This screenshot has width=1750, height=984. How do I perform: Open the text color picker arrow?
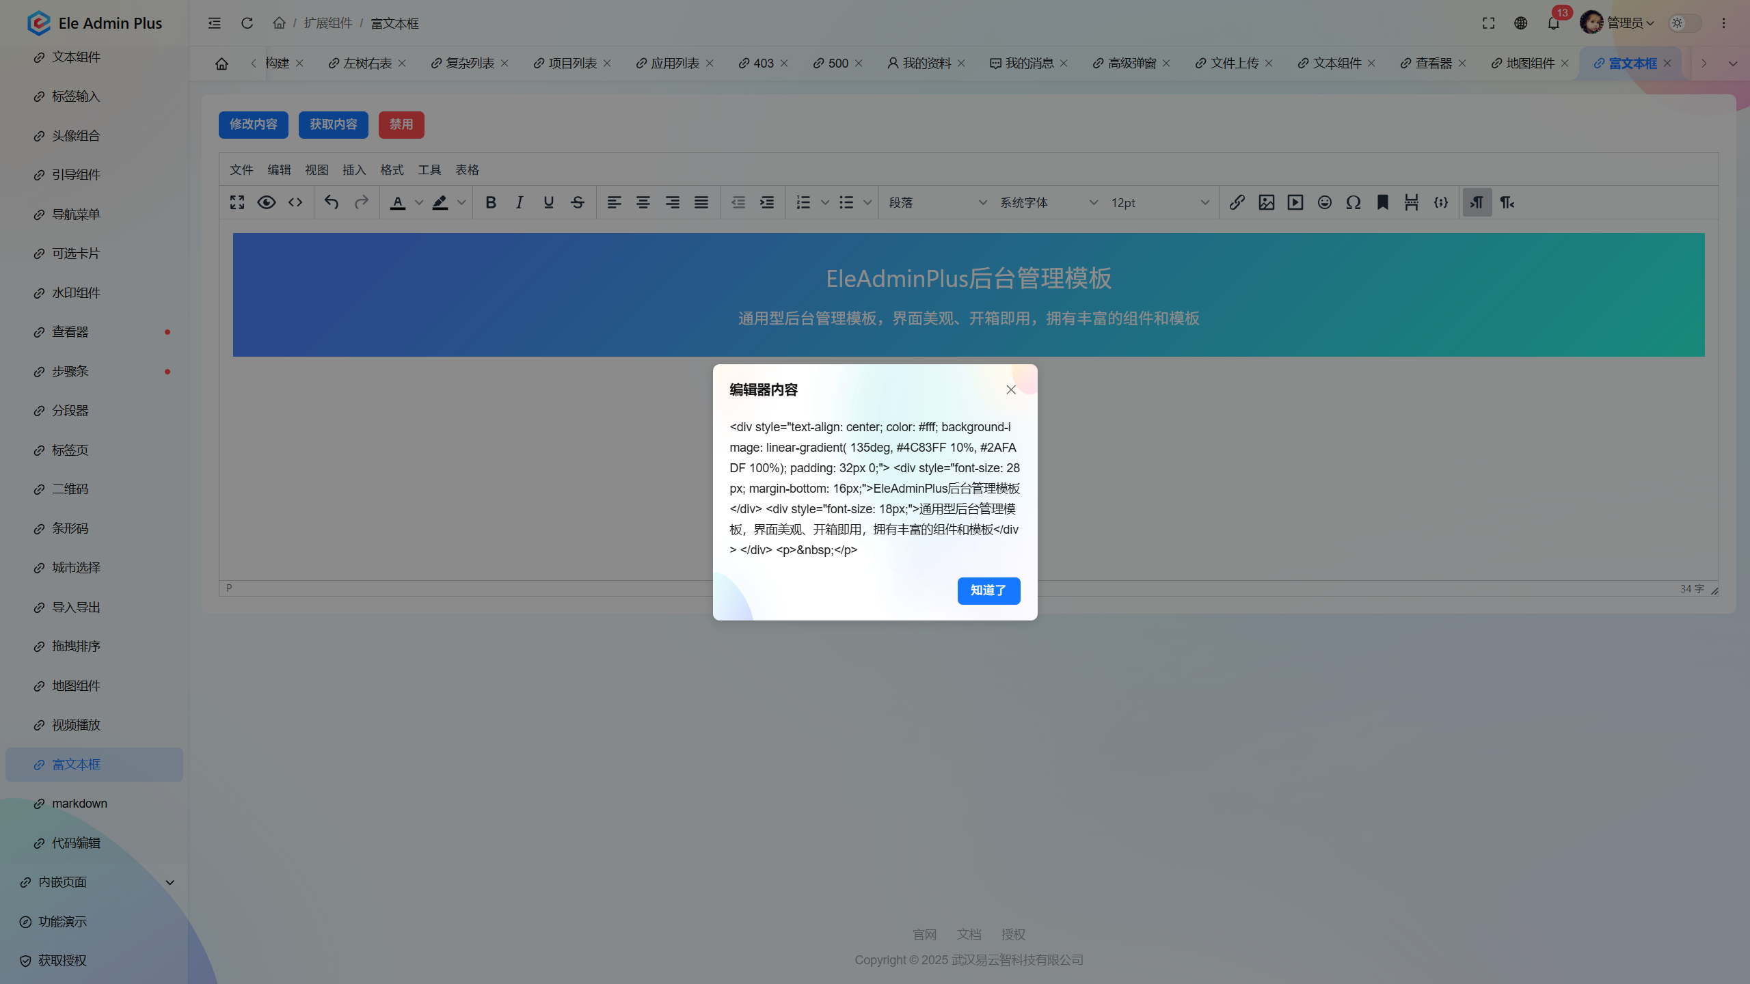click(x=419, y=202)
